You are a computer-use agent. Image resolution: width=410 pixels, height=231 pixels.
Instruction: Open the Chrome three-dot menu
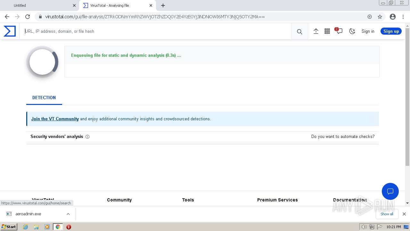click(x=403, y=17)
